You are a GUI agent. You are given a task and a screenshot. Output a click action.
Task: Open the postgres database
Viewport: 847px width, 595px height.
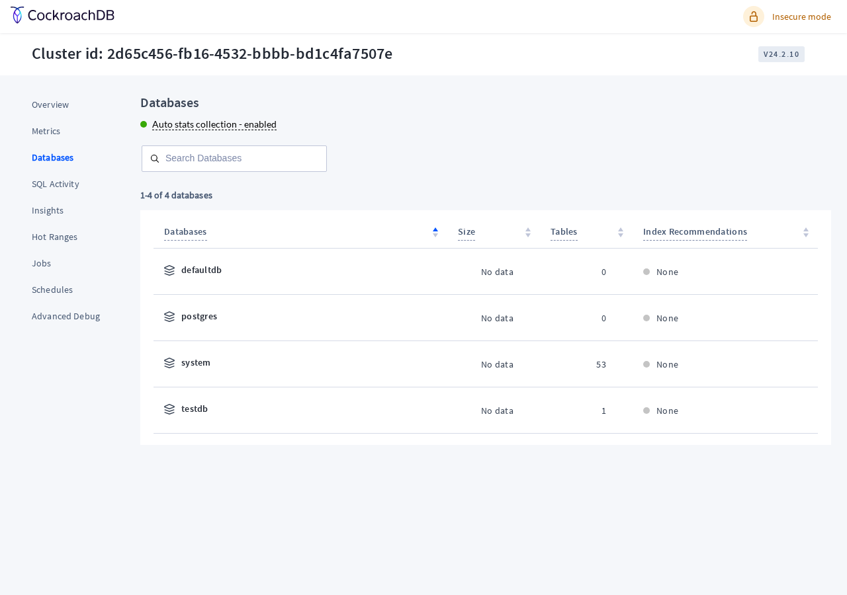tap(199, 316)
